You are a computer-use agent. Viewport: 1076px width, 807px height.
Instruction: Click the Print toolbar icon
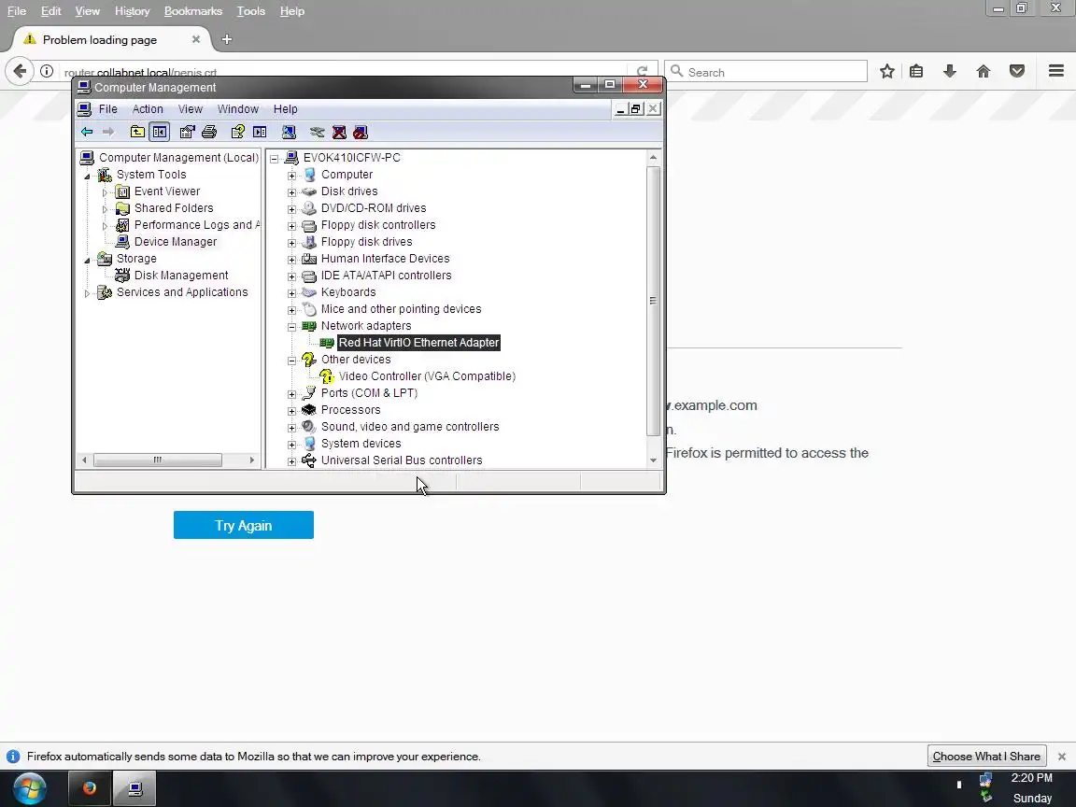tap(209, 132)
